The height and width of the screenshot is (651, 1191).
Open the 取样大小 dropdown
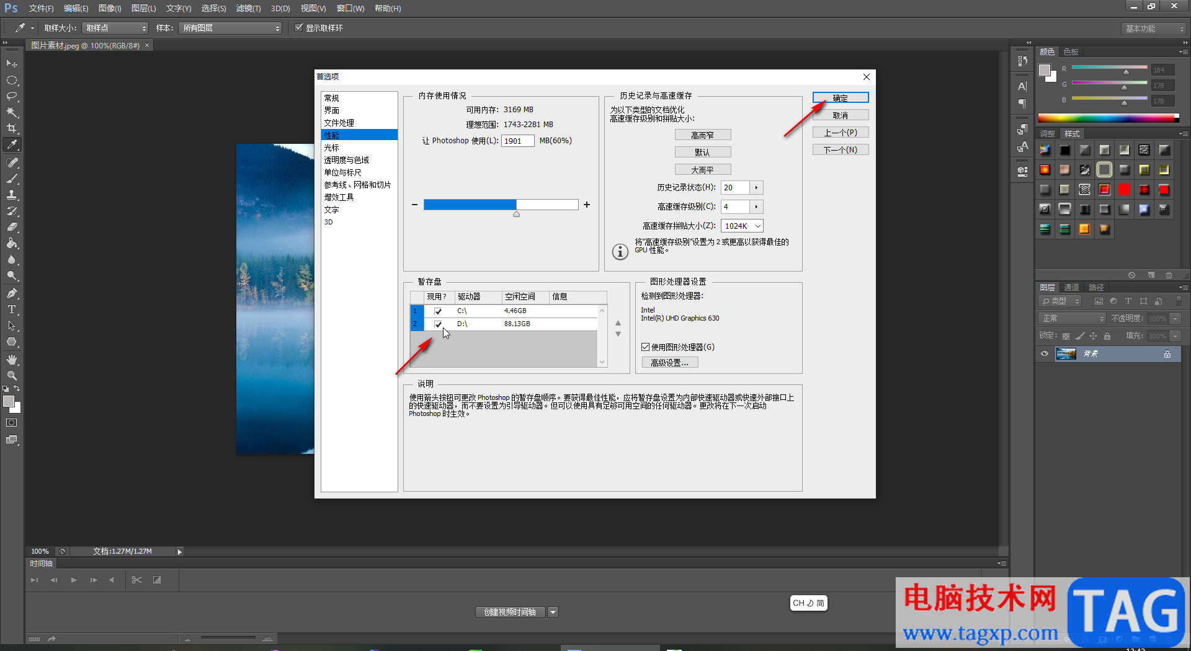pyautogui.click(x=115, y=28)
